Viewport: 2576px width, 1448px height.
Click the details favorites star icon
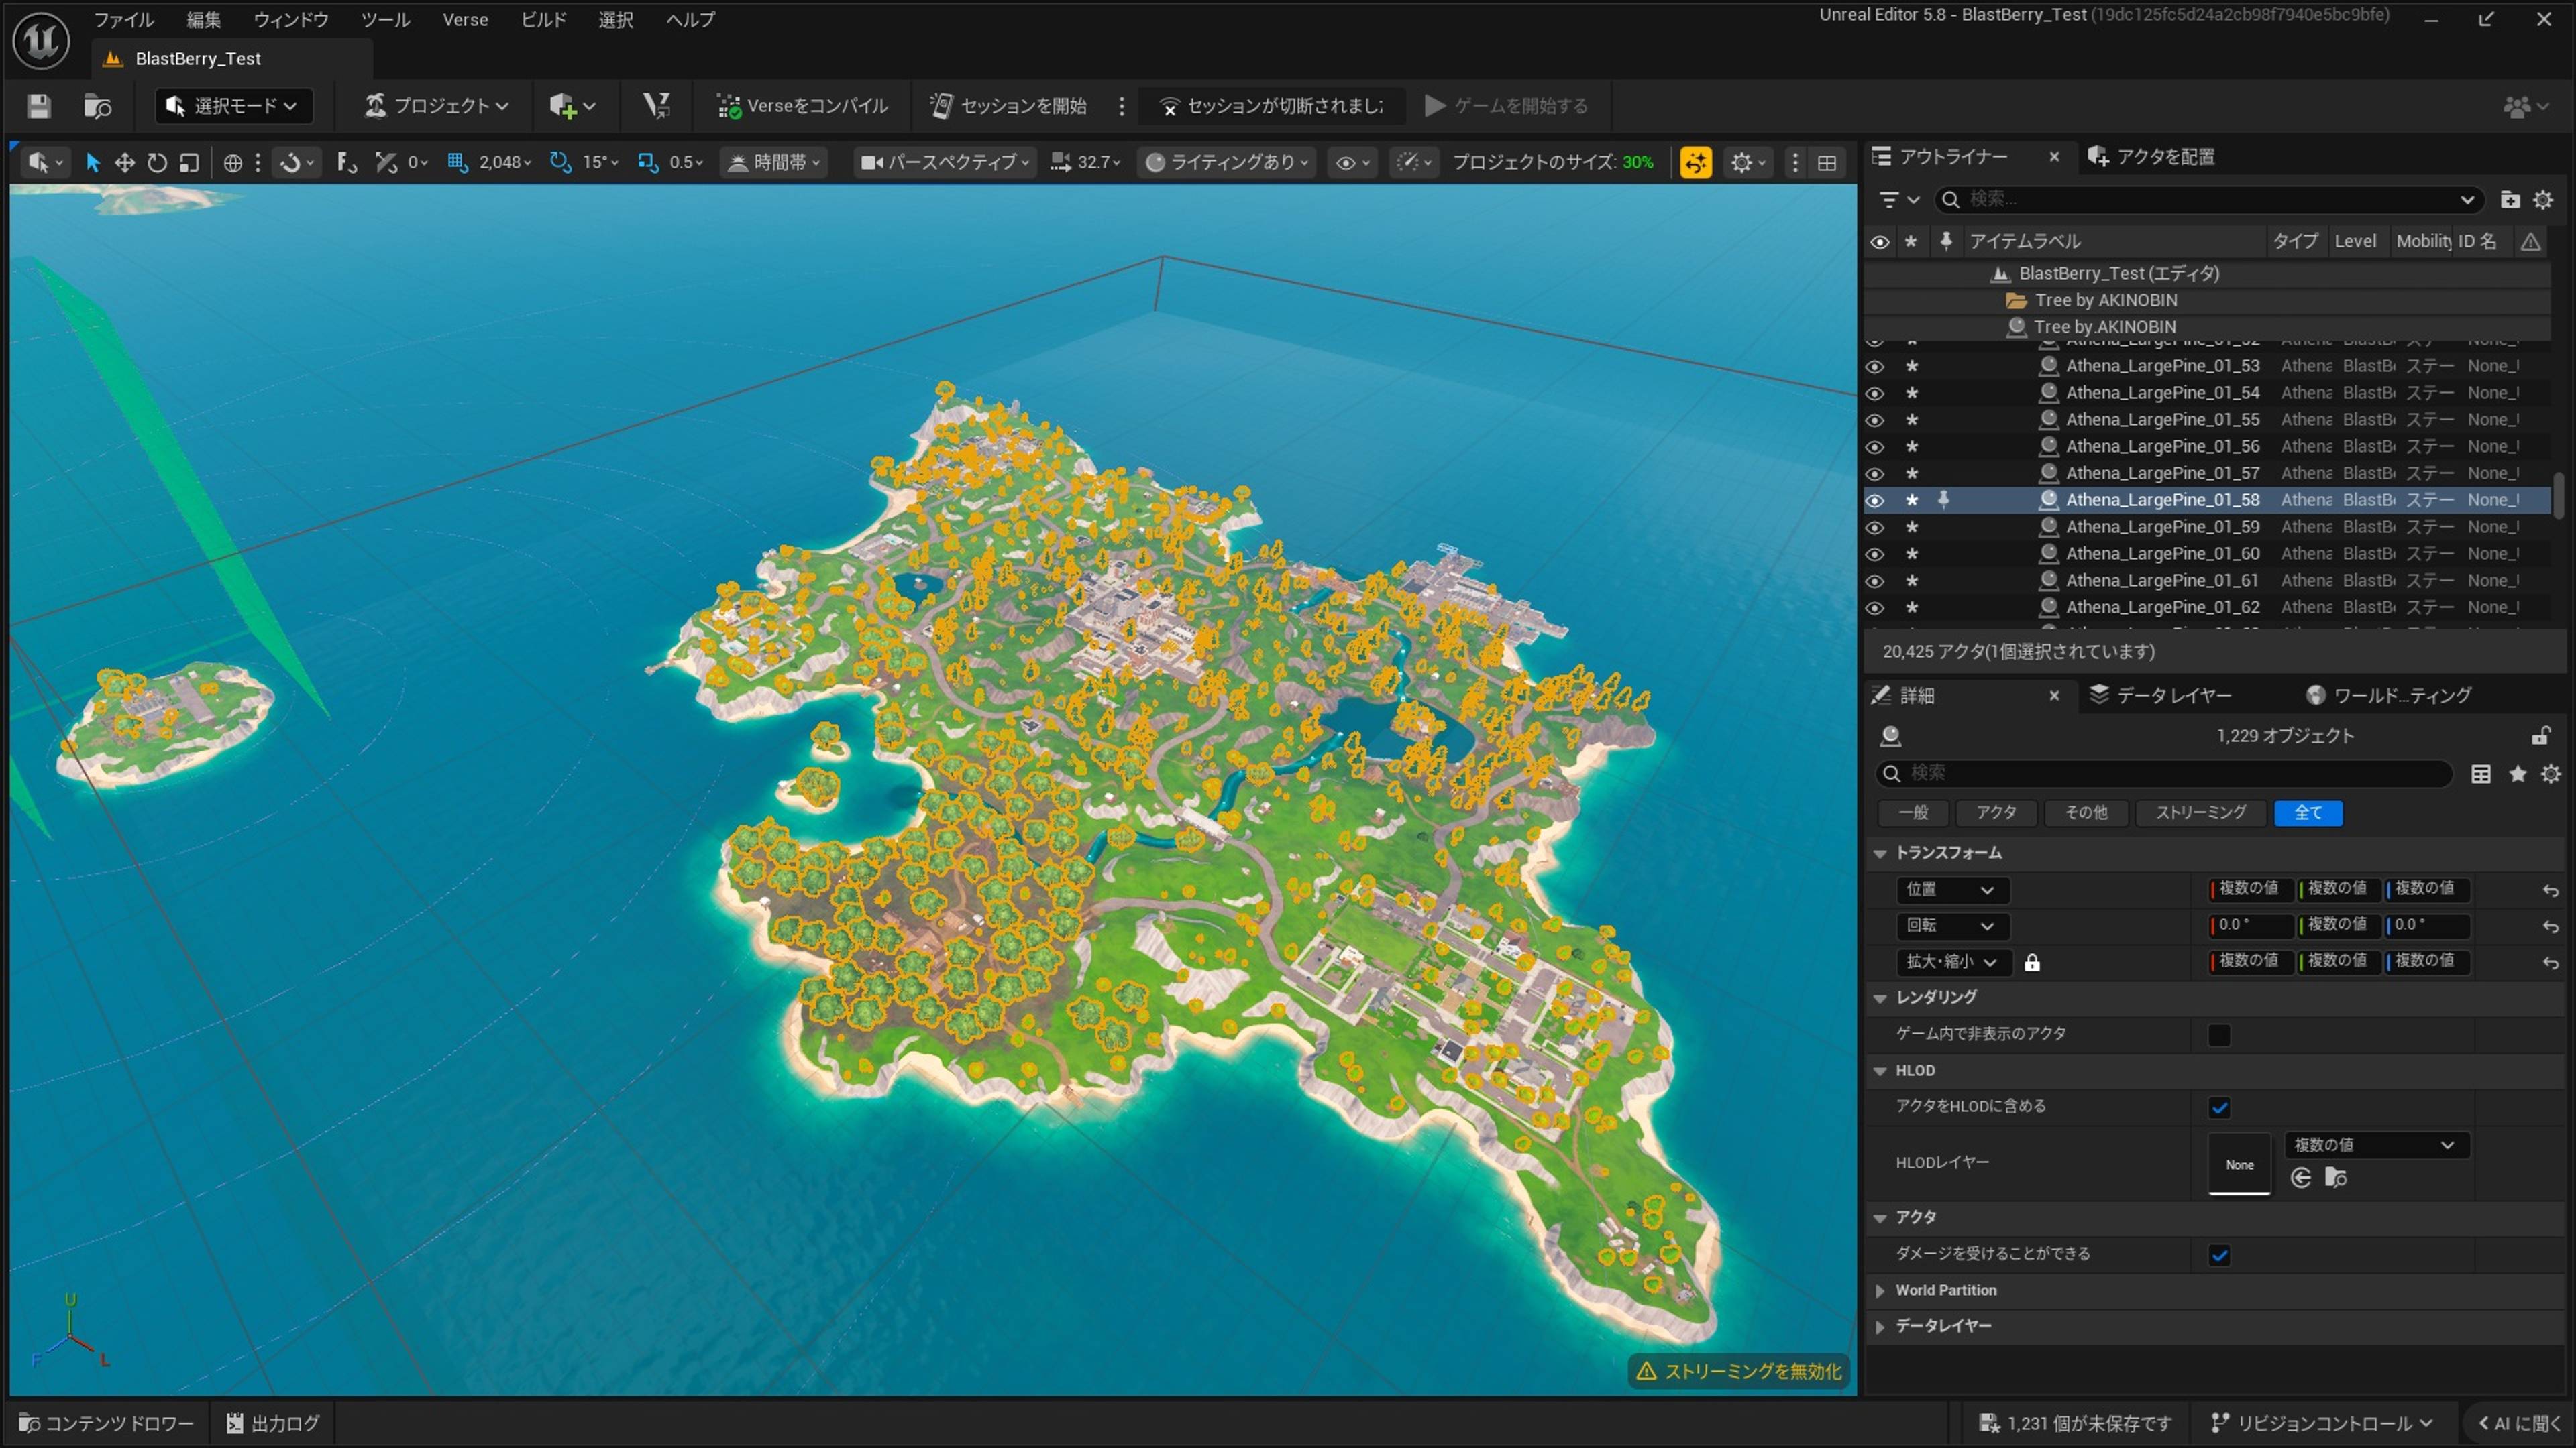tap(2518, 774)
